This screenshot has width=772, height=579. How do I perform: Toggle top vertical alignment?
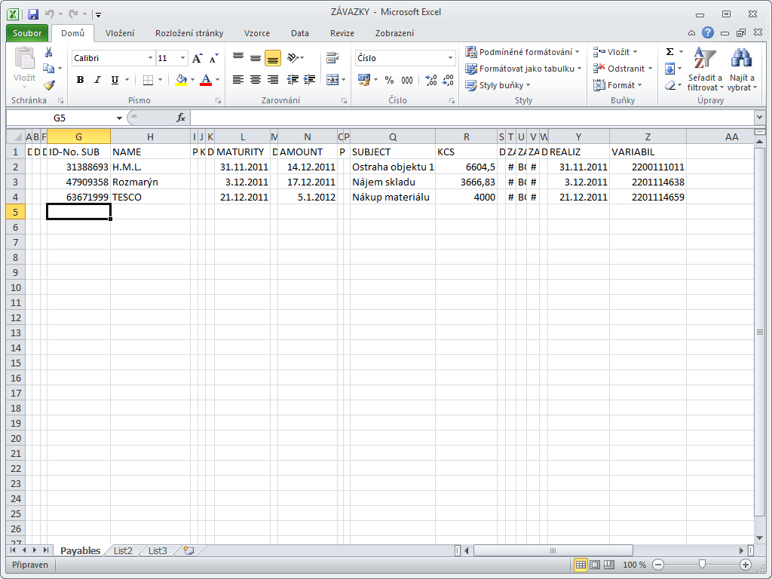tap(238, 58)
